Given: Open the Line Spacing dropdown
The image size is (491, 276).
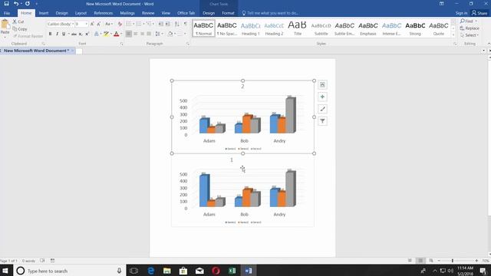Looking at the screenshot, I should pyautogui.click(x=159, y=34).
